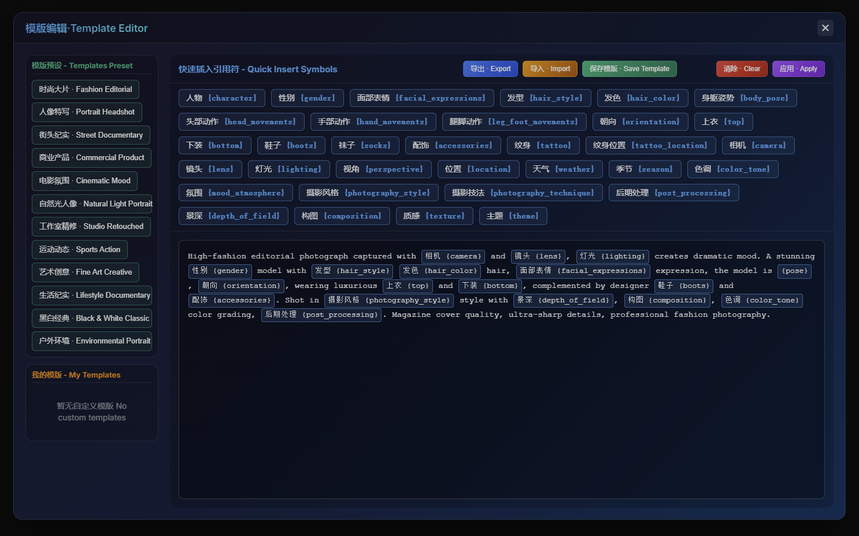Screen dimensions: 859x536
Task: Choose Natural Light Portrait preset
Action: [x=92, y=204]
